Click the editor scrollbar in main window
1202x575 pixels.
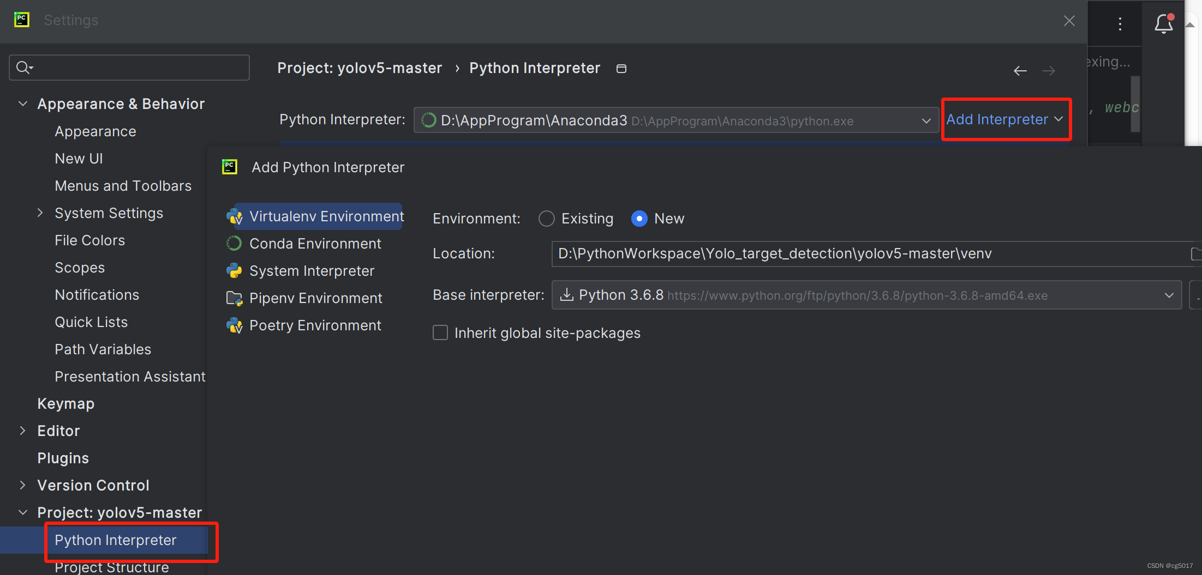click(1135, 104)
